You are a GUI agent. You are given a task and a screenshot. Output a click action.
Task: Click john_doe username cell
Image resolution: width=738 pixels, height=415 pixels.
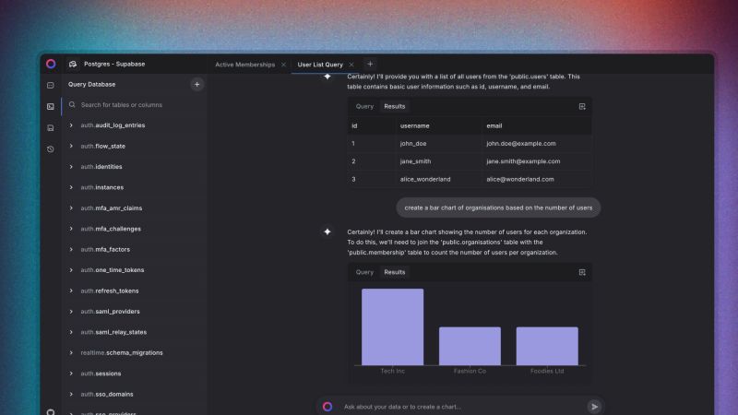pos(413,144)
